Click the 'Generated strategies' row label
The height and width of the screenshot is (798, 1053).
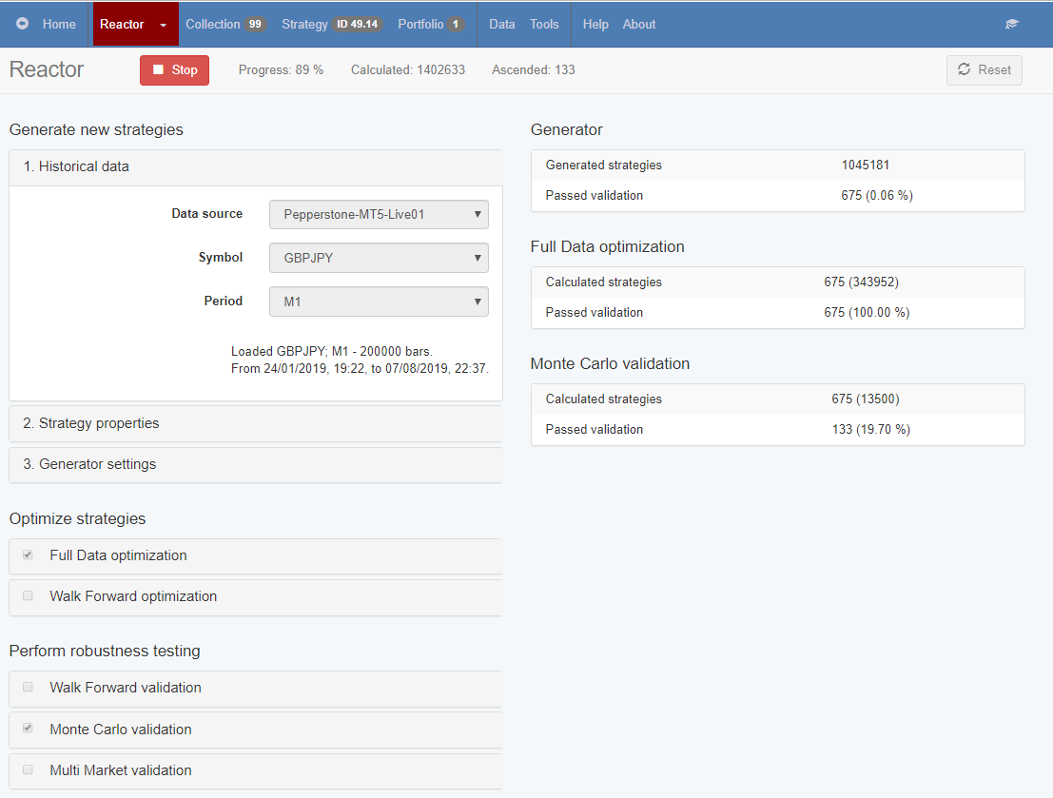603,165
